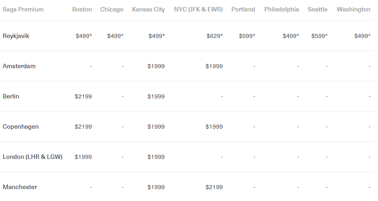Click the Manchester destination row label
Screen dimensions: 378x201
(20, 187)
